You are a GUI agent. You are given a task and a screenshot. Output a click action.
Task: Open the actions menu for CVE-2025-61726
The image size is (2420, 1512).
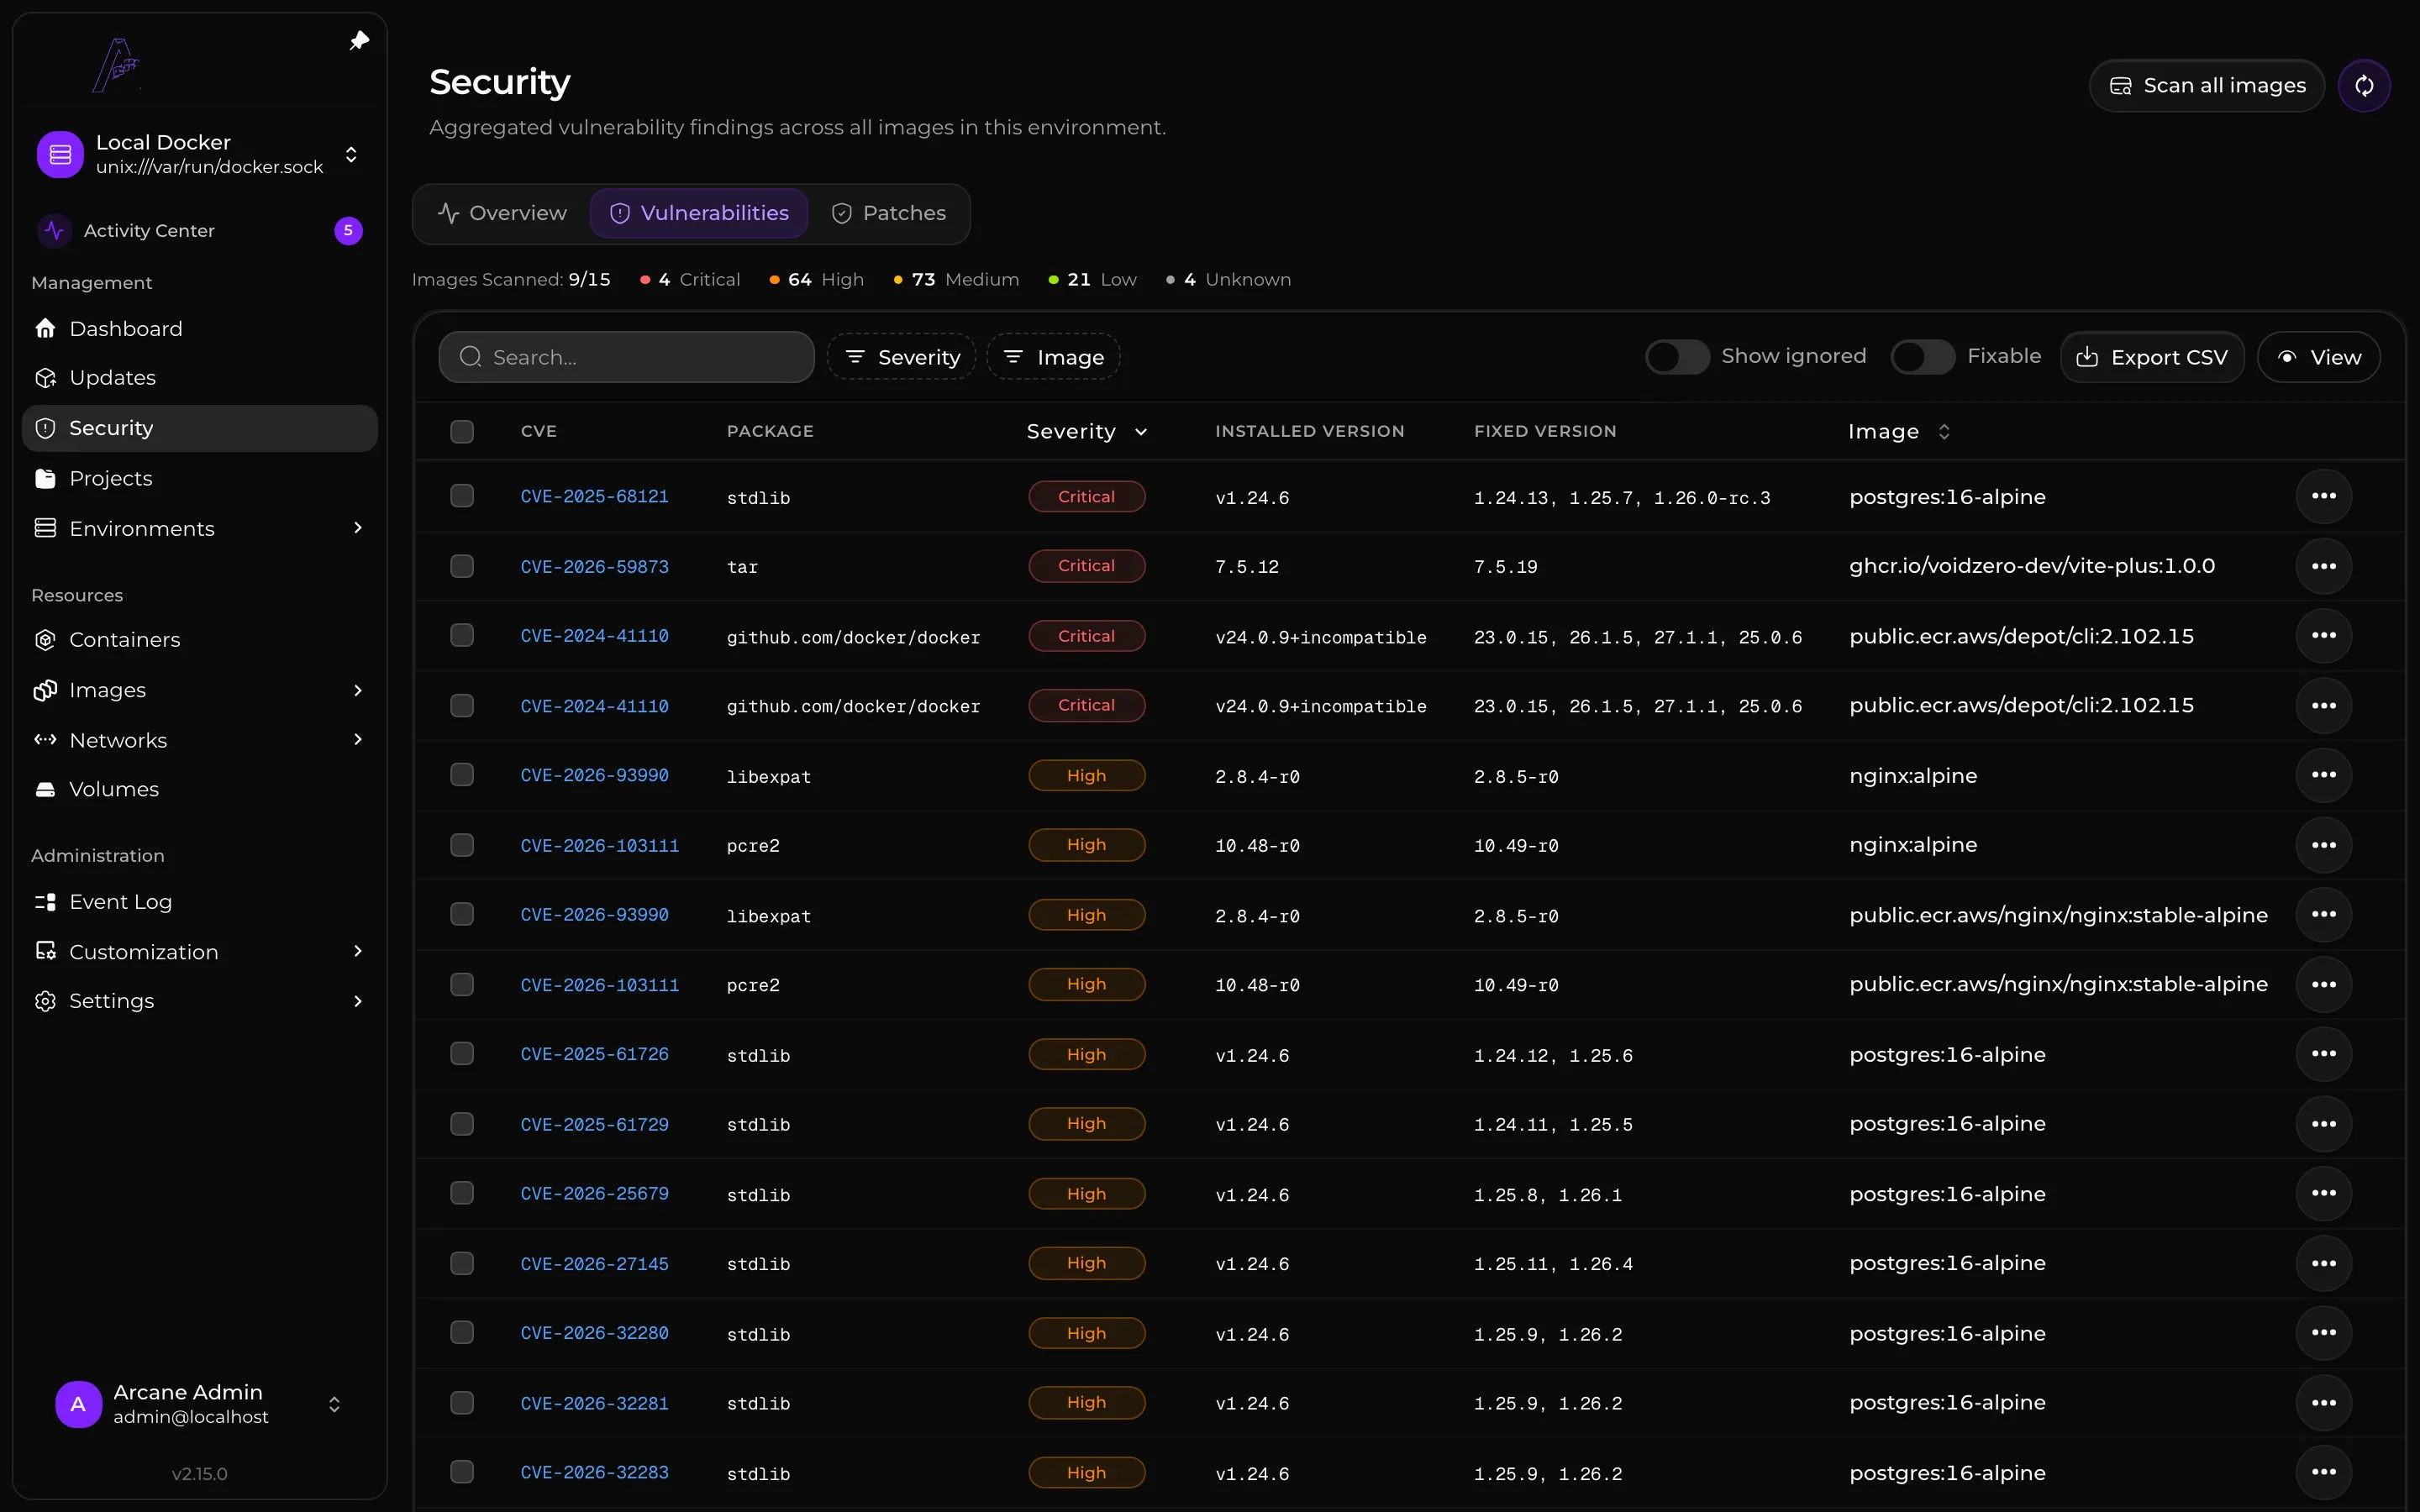pyautogui.click(x=2323, y=1054)
